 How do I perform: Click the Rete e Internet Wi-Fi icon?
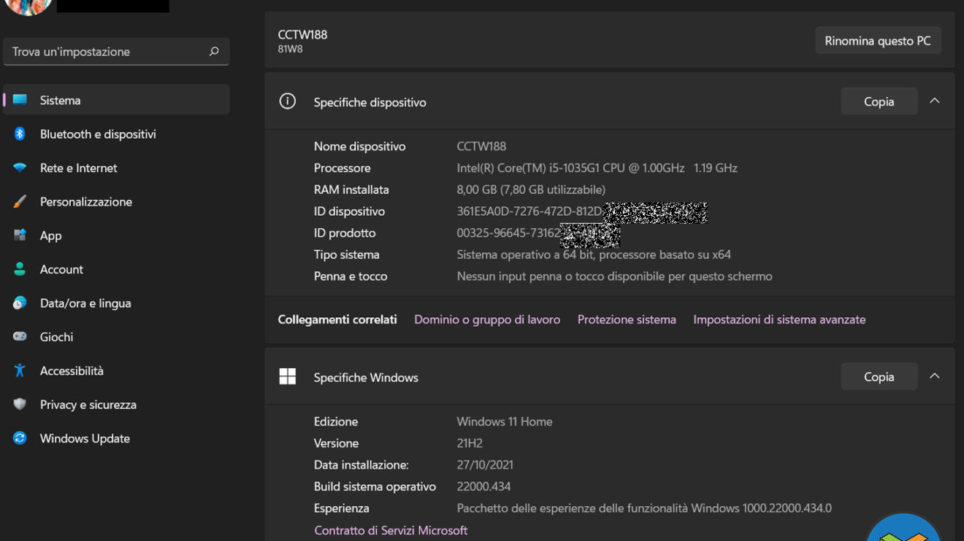pyautogui.click(x=20, y=168)
